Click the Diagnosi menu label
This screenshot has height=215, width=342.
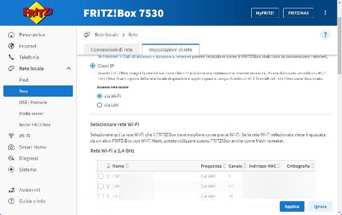[x=29, y=159]
